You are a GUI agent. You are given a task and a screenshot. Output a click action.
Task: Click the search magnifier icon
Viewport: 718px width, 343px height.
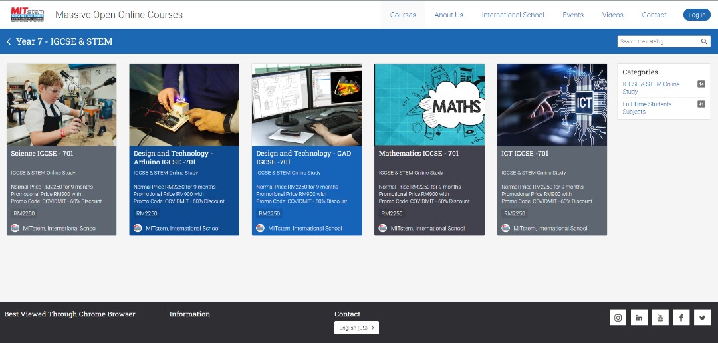point(704,41)
